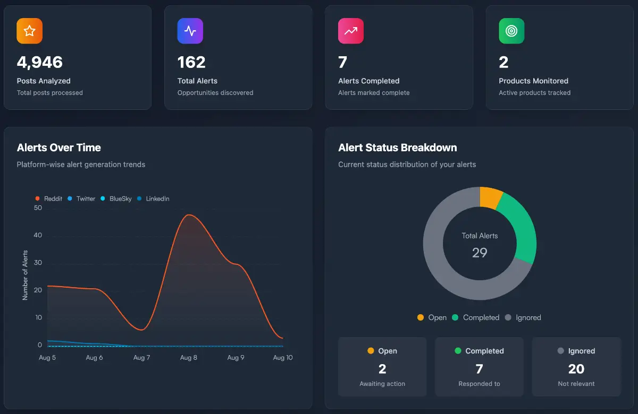Click the Total Alerts count showing 162
Screen dimensions: 638x414
[191, 62]
